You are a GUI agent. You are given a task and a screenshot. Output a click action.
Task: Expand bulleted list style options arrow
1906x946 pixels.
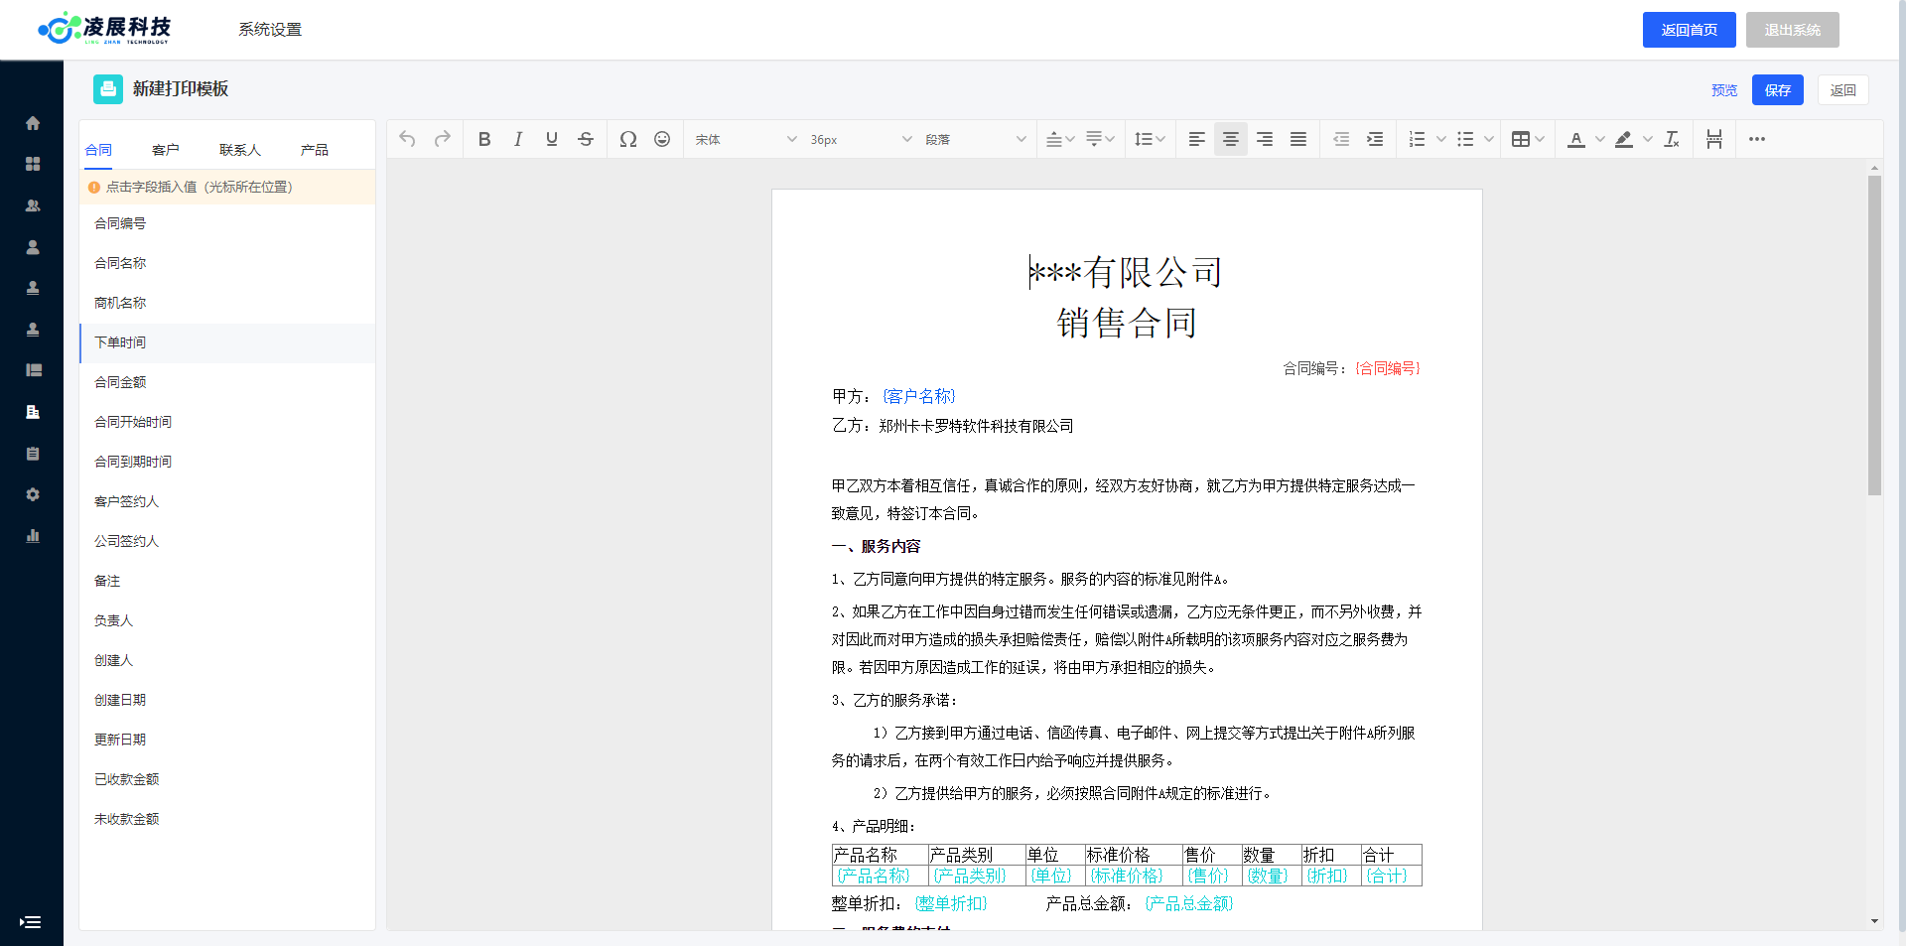tap(1489, 139)
